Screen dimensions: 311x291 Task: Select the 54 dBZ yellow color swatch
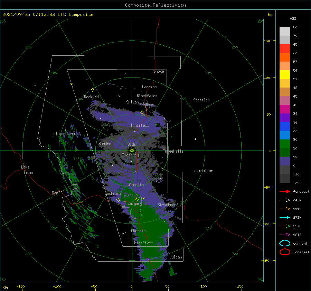(x=285, y=75)
